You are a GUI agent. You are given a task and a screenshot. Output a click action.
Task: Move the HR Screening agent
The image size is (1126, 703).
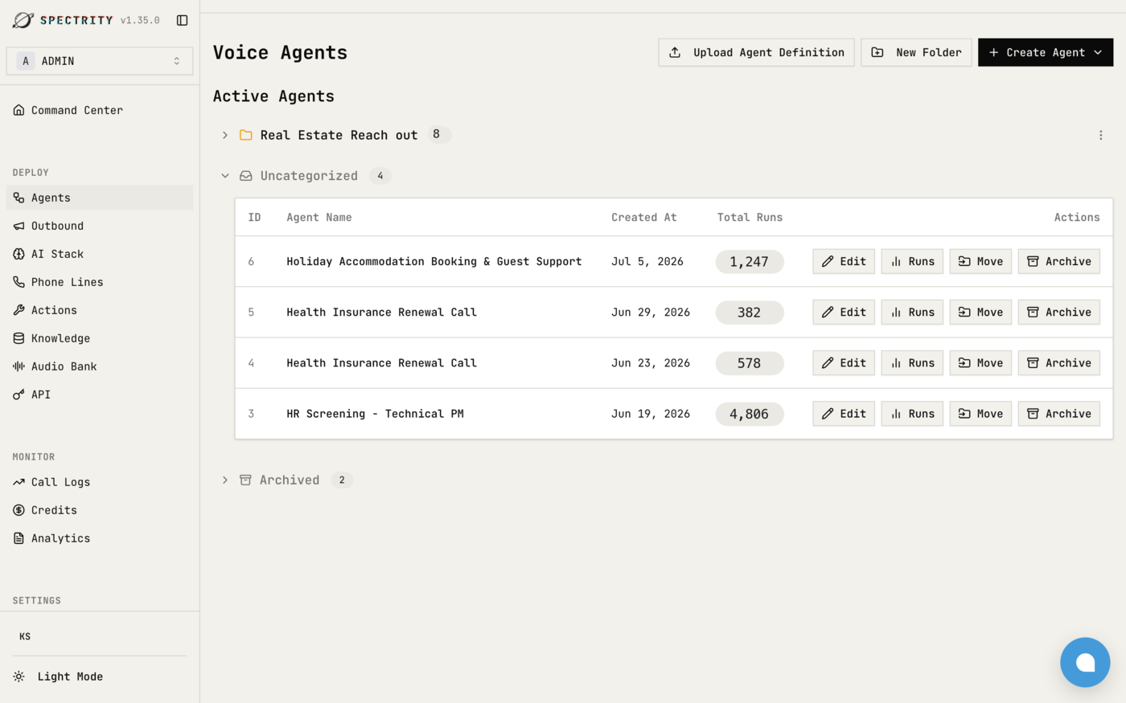point(980,414)
